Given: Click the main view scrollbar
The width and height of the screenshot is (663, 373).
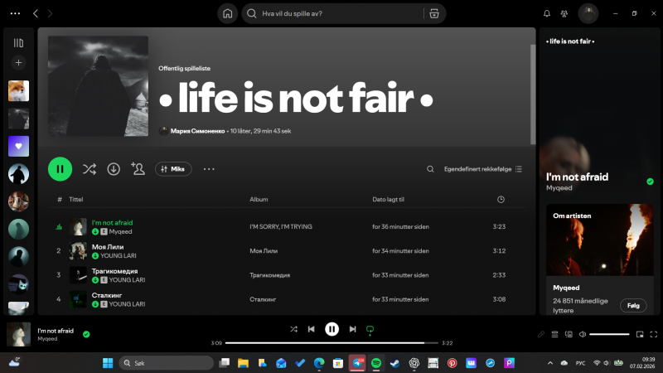Looking at the screenshot, I should (x=533, y=94).
